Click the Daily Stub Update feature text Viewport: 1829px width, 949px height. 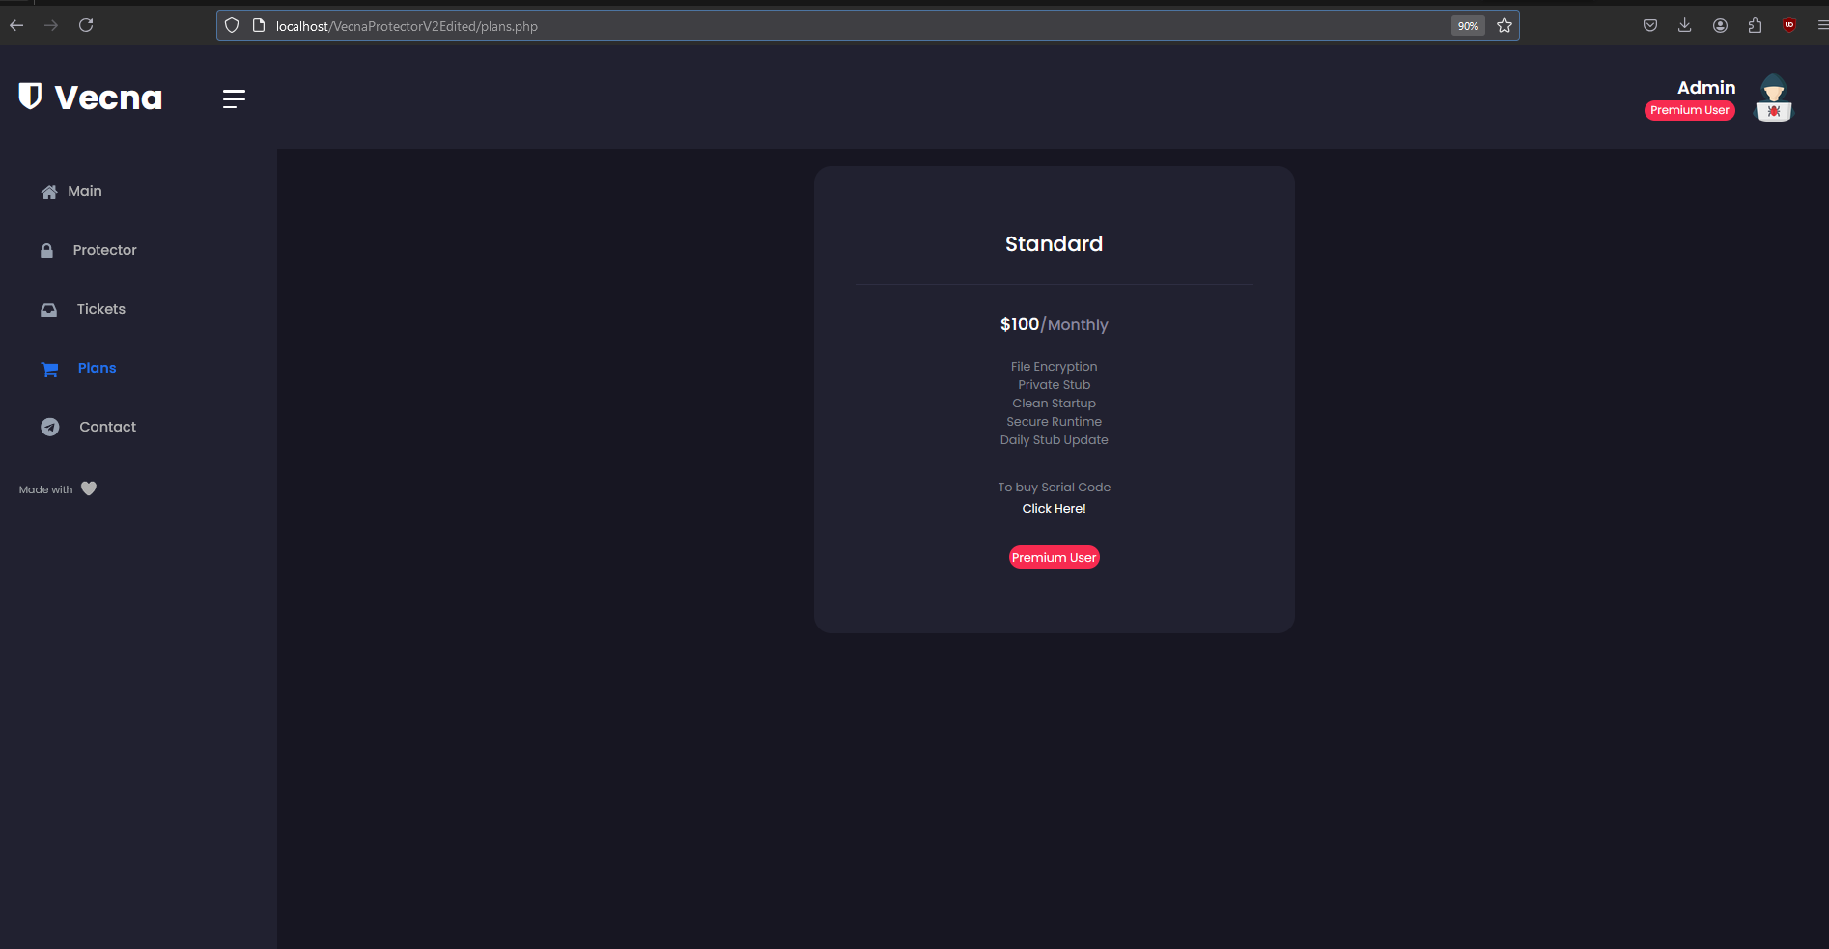[x=1054, y=440]
